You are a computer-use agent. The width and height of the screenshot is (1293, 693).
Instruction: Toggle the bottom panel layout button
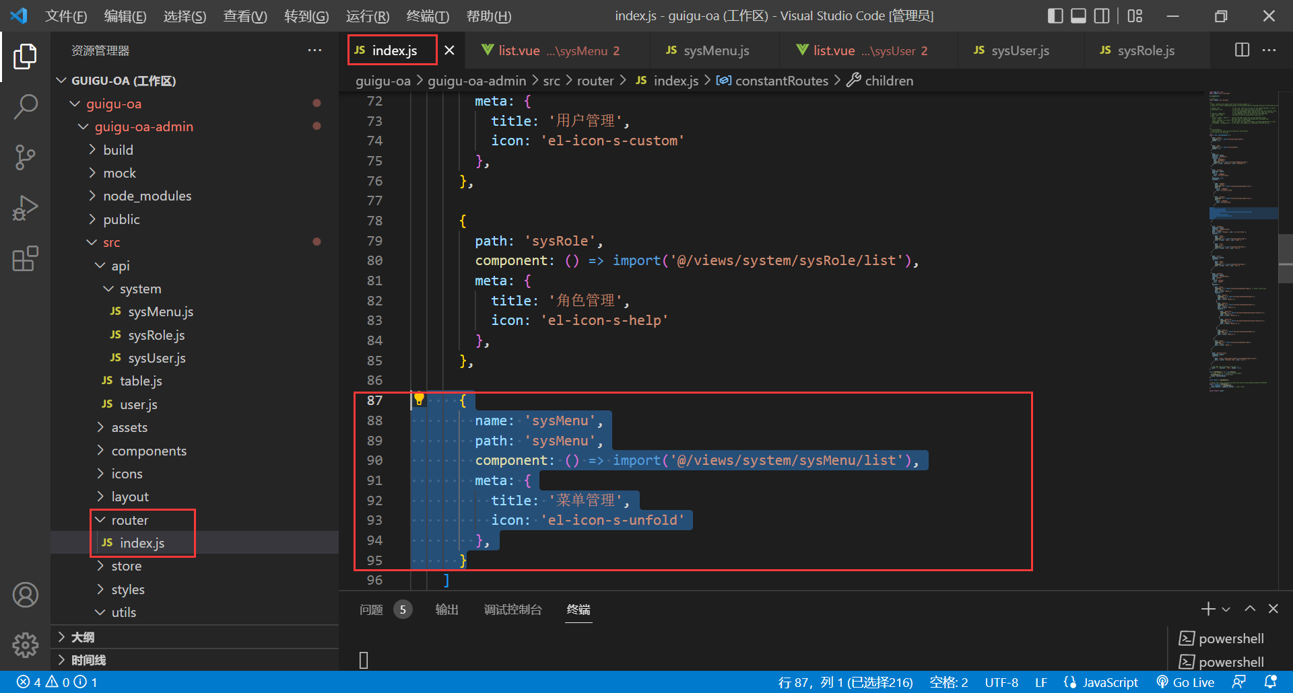click(x=1078, y=15)
